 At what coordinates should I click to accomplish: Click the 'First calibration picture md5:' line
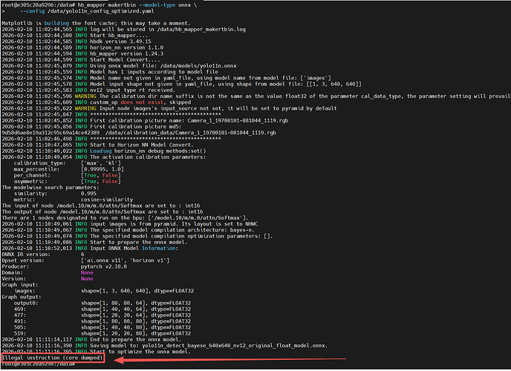coord(91,127)
